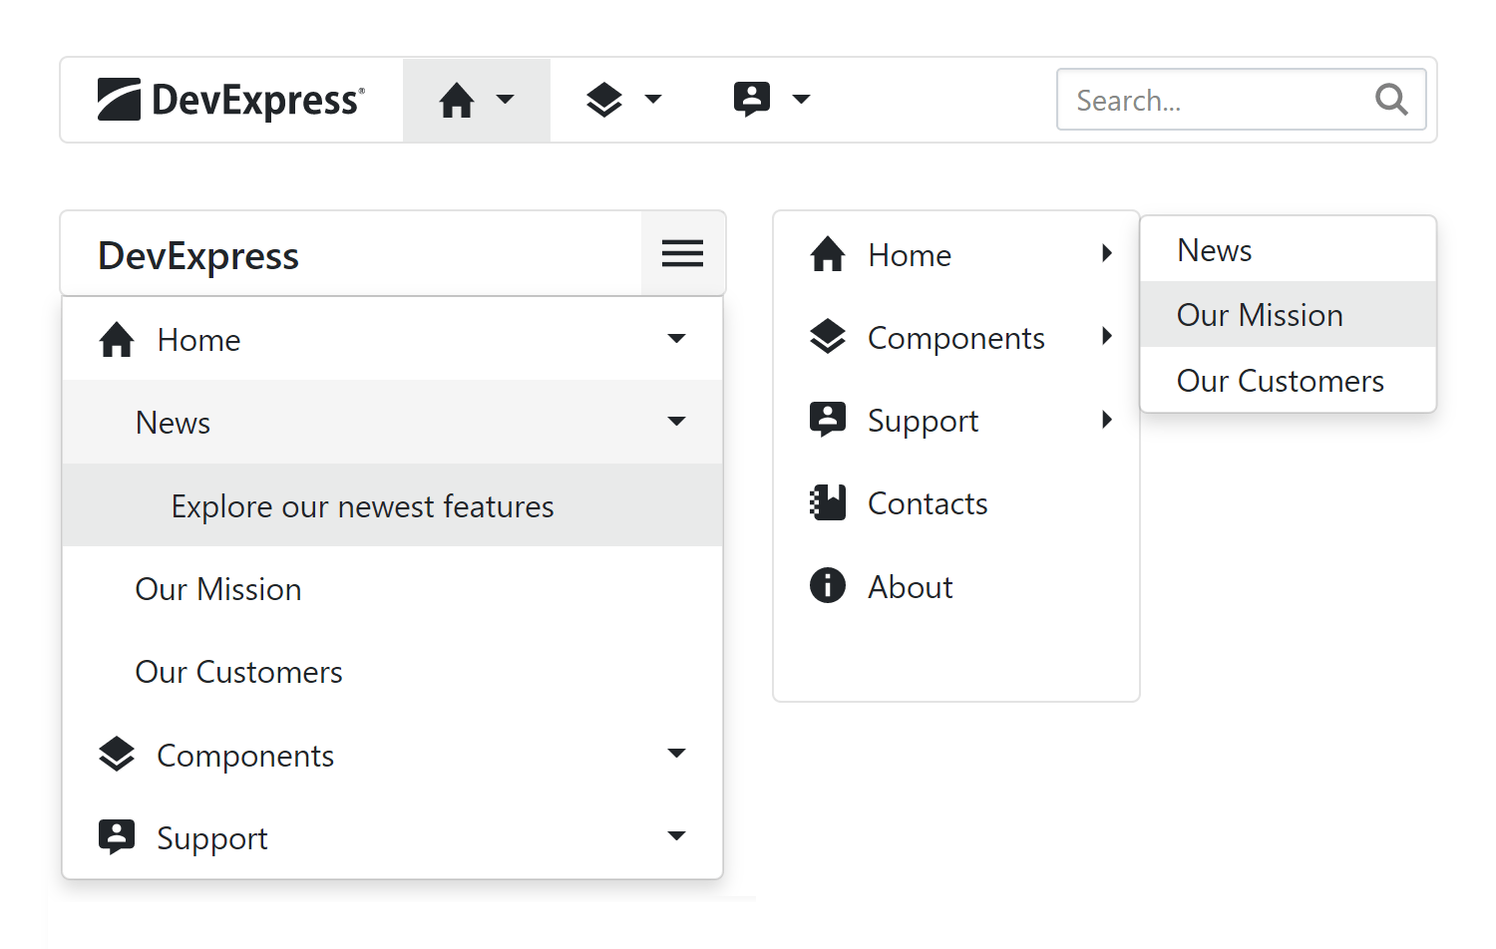The image size is (1496, 949).
Task: Toggle the hamburger menu button
Action: click(683, 253)
